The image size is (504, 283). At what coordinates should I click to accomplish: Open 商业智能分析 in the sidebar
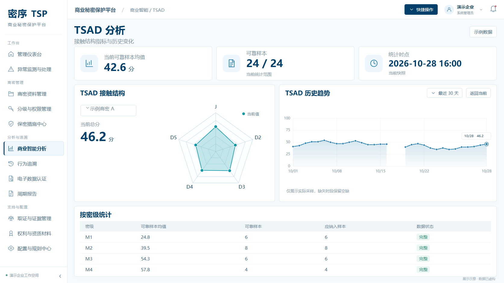coord(34,149)
